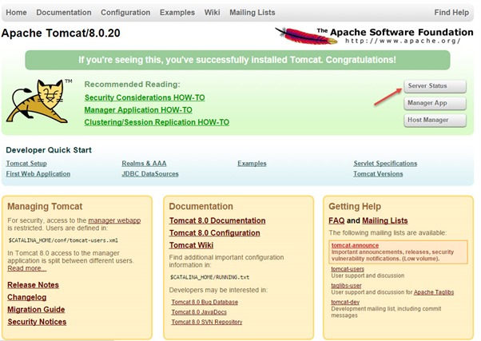Open the JDBC DataSources link

[150, 174]
